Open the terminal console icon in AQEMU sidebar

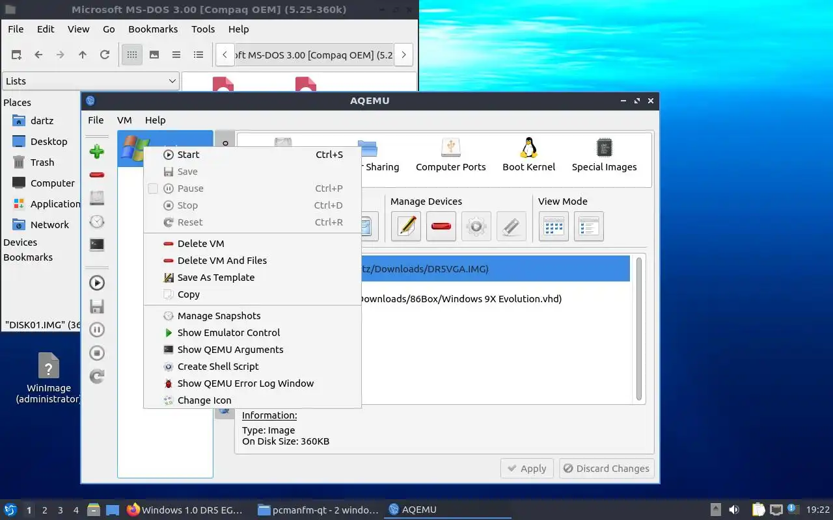(x=97, y=245)
